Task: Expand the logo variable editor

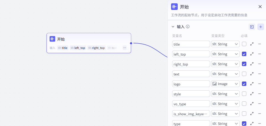Action: pos(252,84)
